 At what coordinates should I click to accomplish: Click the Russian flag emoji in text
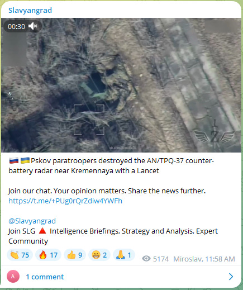[x=14, y=160]
